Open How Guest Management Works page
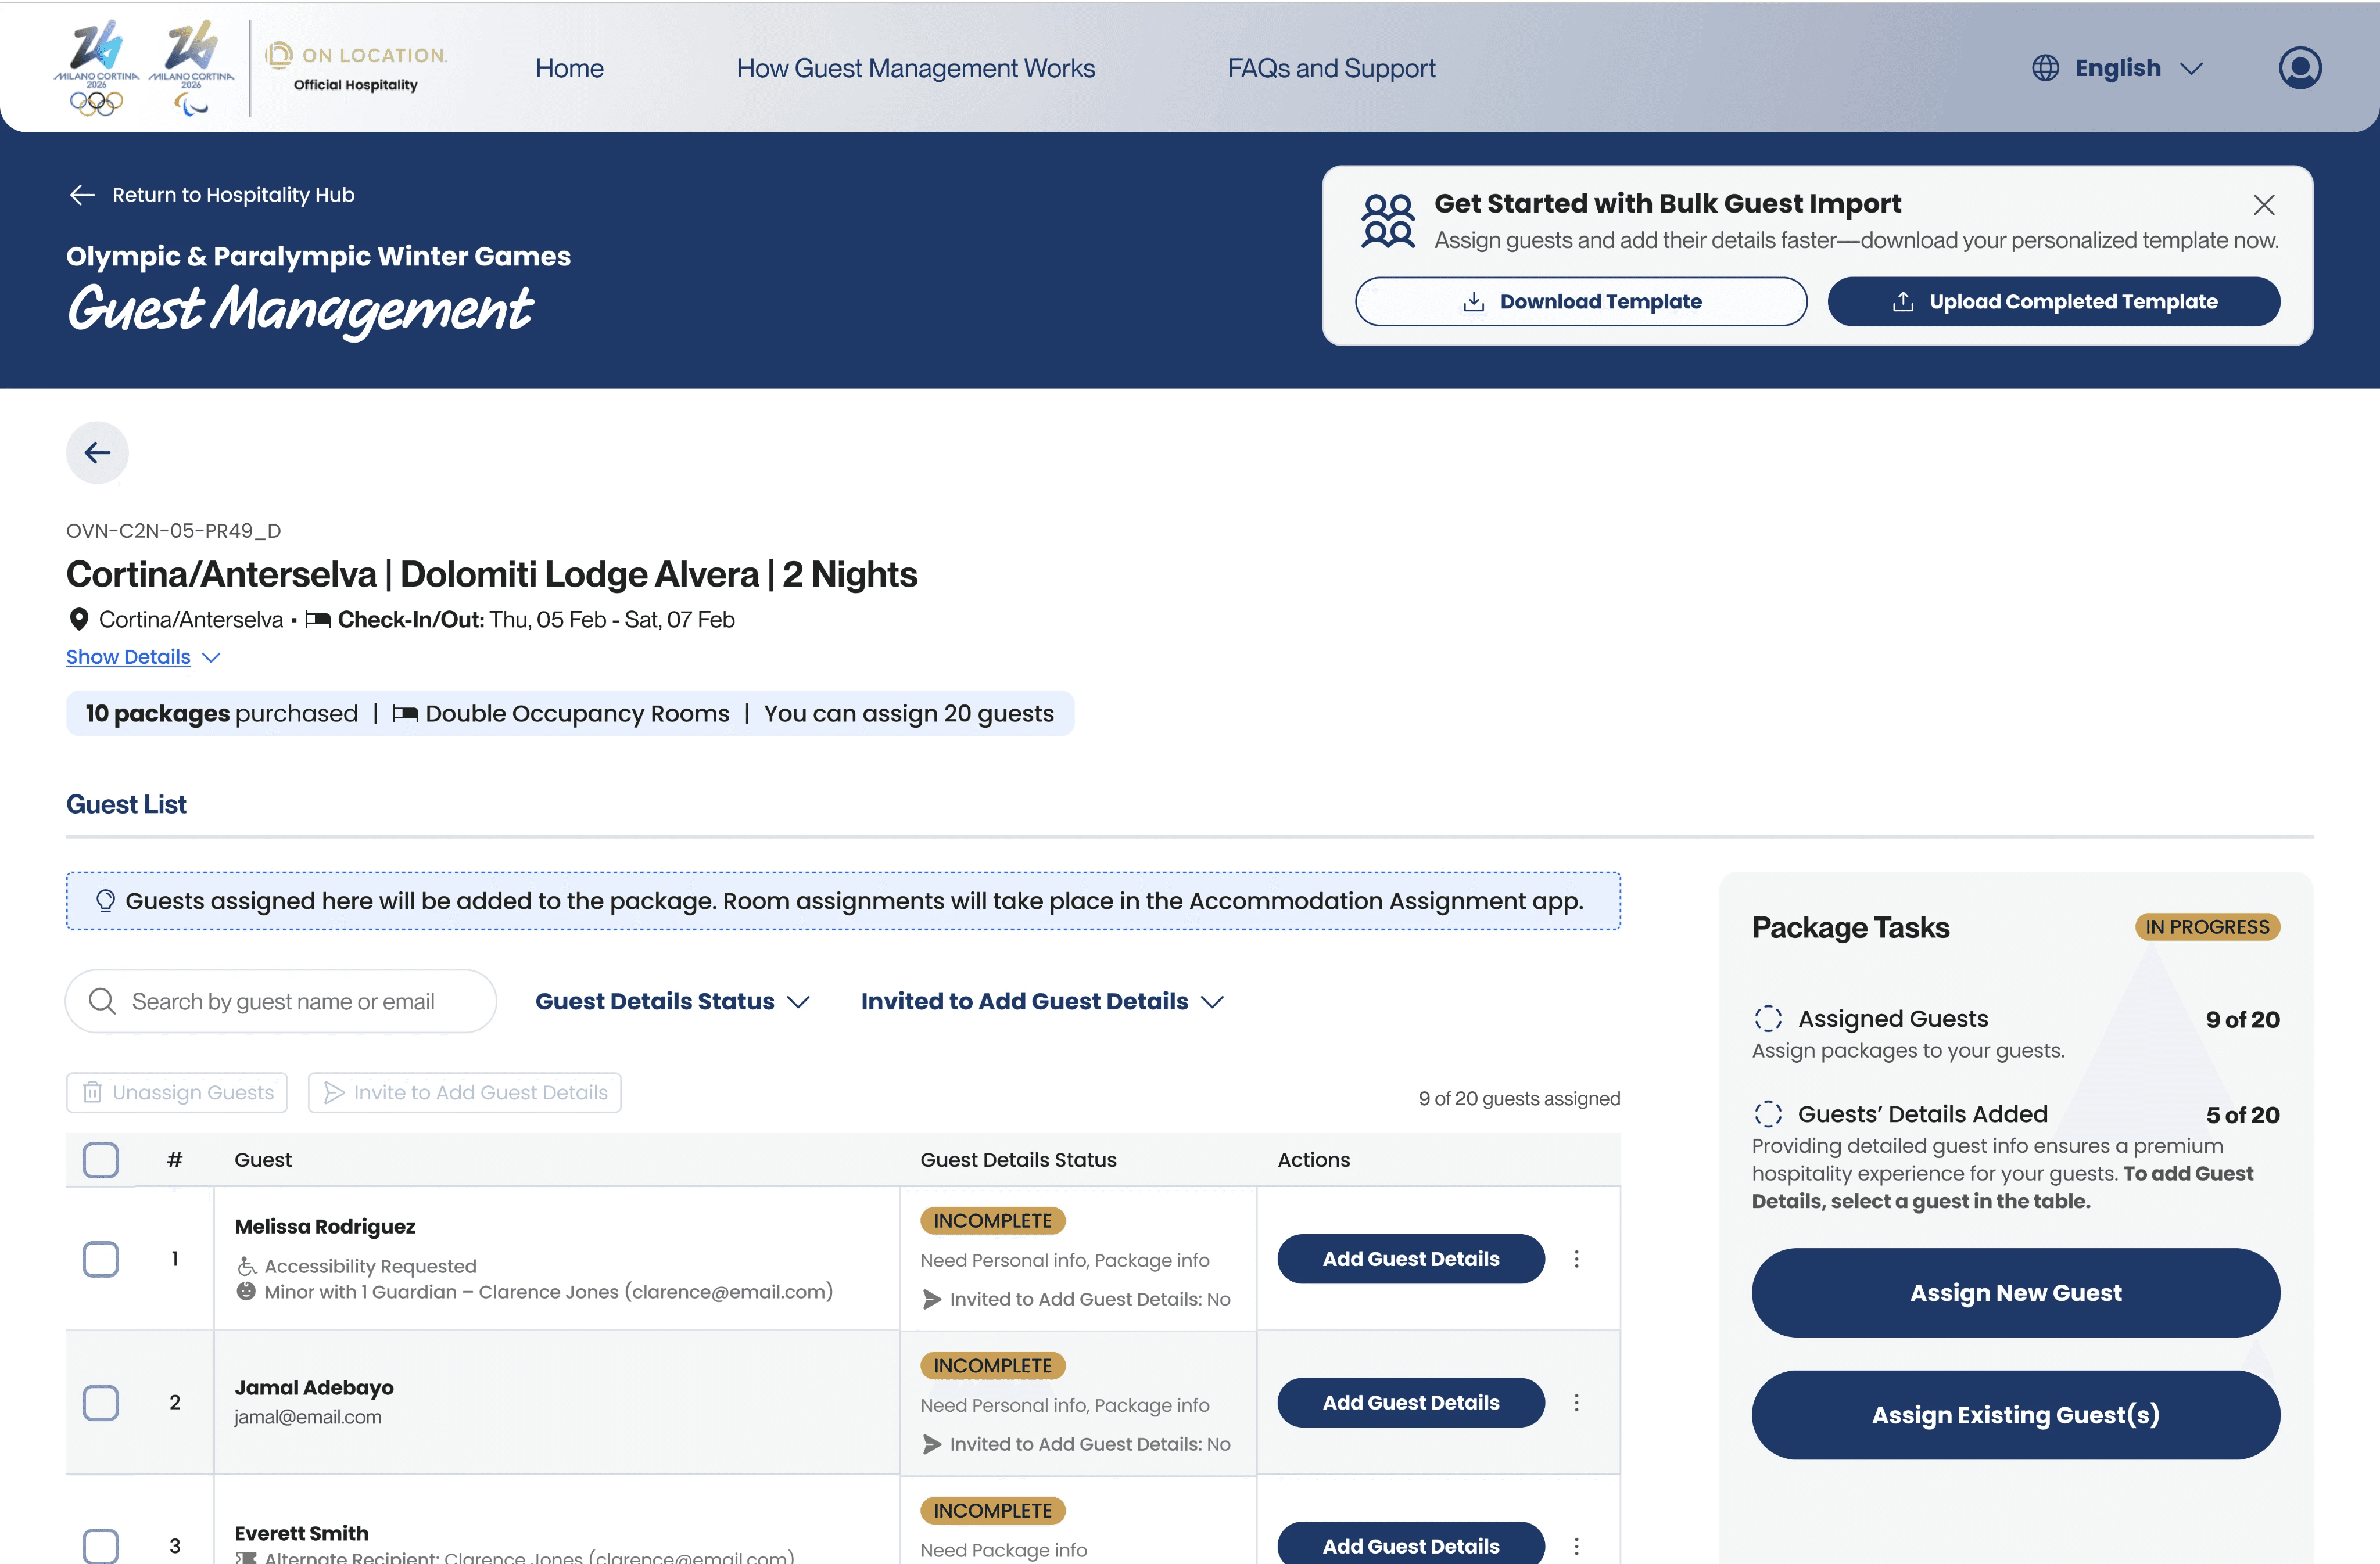2380x1564 pixels. coord(915,68)
